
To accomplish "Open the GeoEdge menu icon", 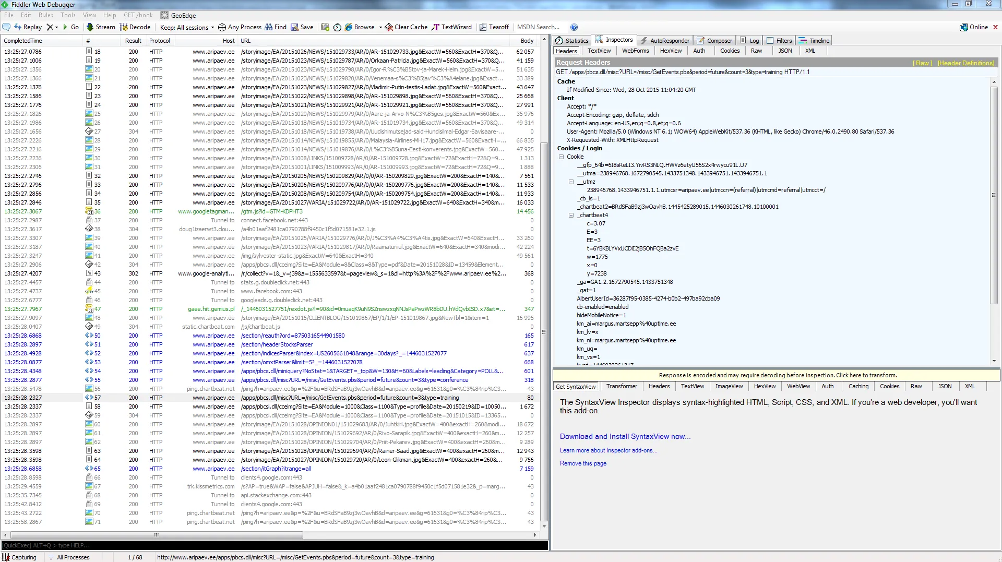I will 164,15.
